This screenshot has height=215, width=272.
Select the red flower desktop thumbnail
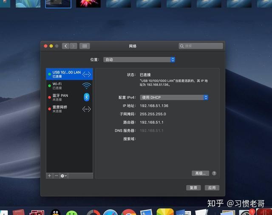(88, 4)
